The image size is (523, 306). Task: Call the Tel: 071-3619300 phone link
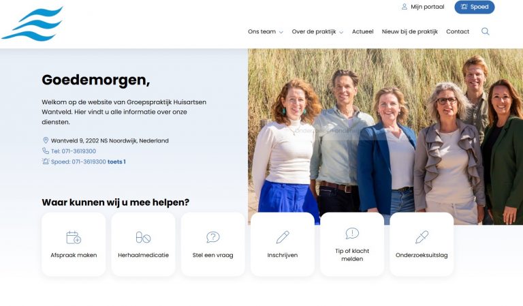tap(73, 151)
